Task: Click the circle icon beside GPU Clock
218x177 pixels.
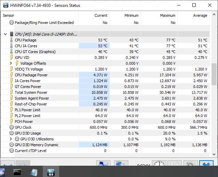Action: click(12, 127)
